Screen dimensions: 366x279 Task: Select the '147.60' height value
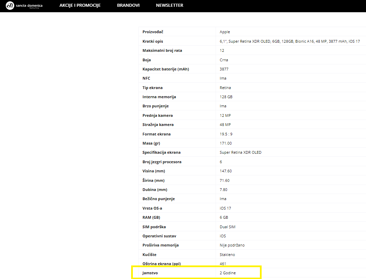(226, 171)
